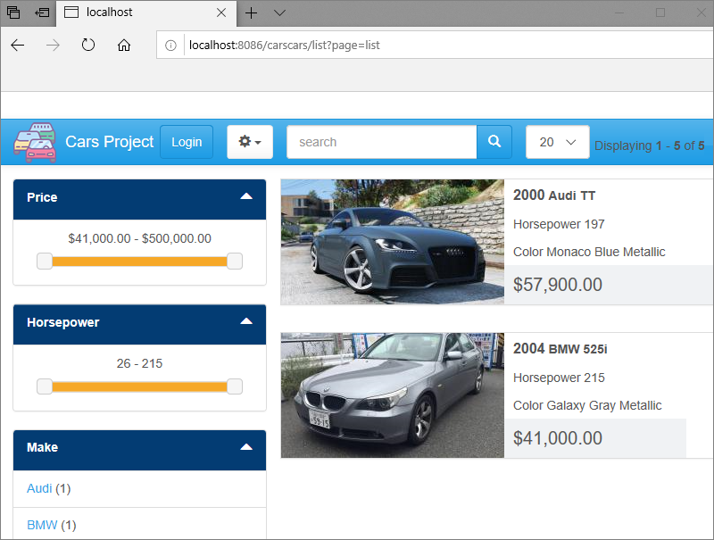Reload the page with refresh icon
This screenshot has height=540, width=714.
87,46
